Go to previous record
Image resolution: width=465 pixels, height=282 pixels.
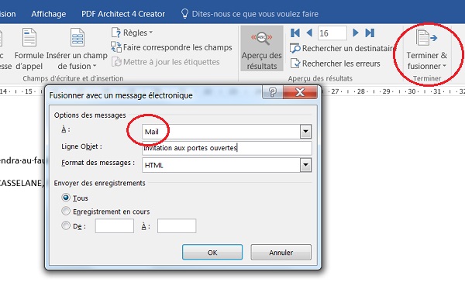309,33
